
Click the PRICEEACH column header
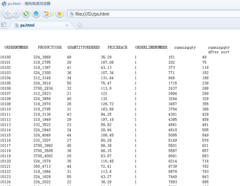(117, 47)
